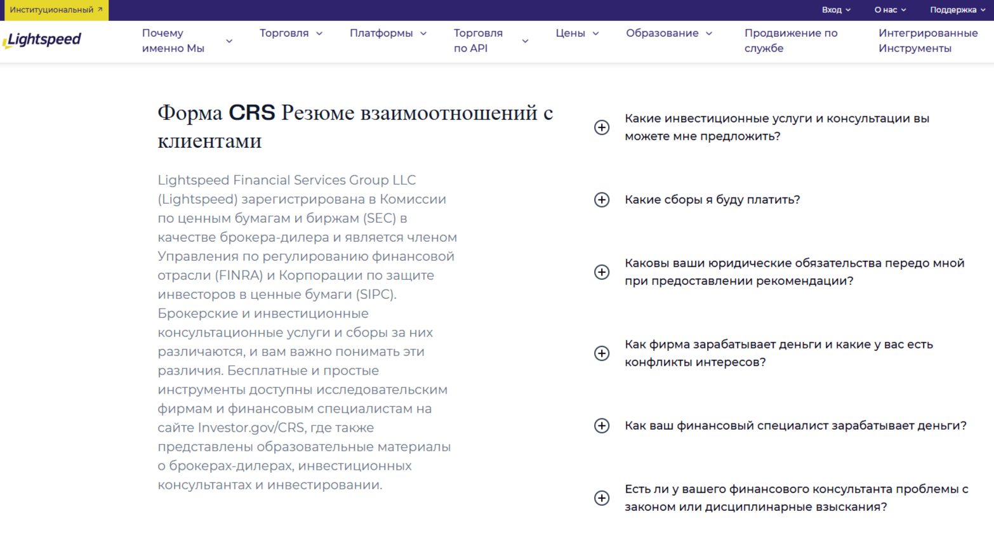Open the Lightspeed logo home link
994x542 pixels.
click(x=42, y=40)
